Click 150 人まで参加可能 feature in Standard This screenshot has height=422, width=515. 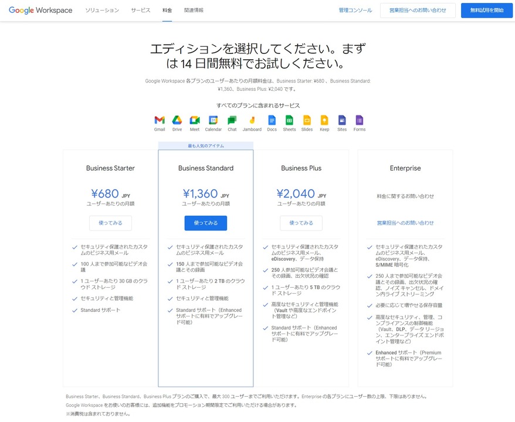click(x=209, y=267)
